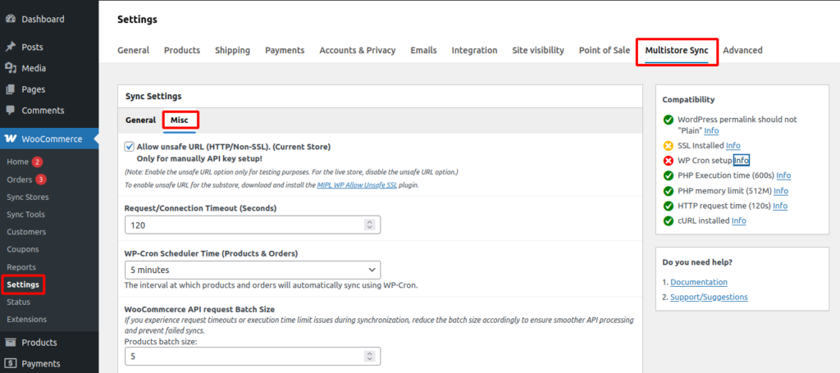840x373 pixels.
Task: Click the Payments icon in sidebar
Action: point(10,363)
